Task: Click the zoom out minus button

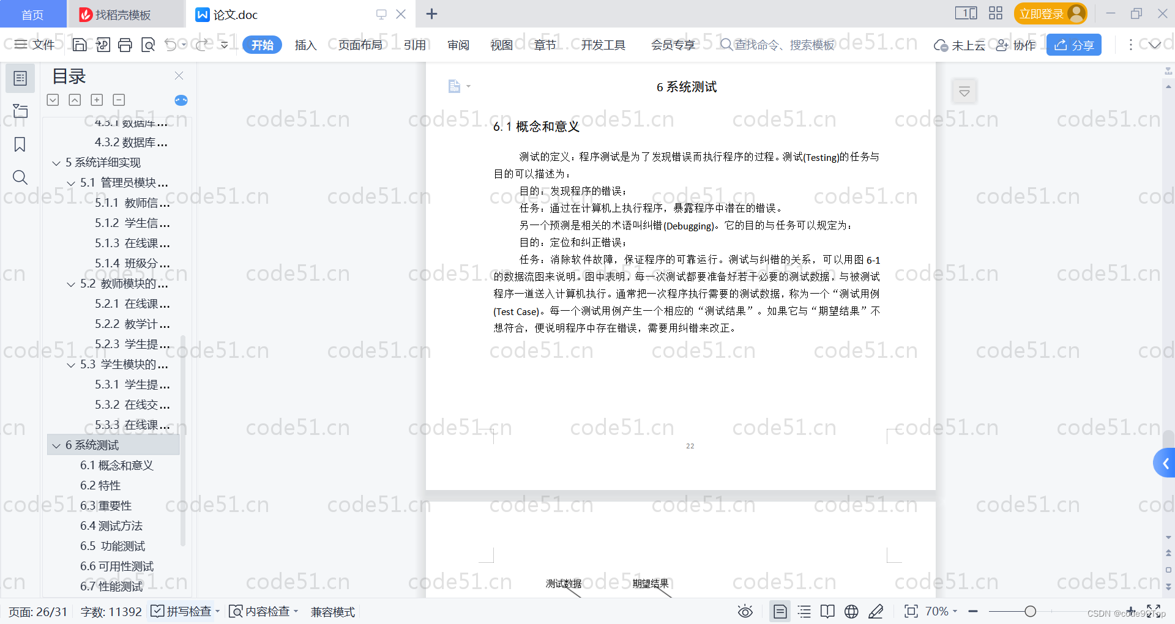Action: click(973, 611)
